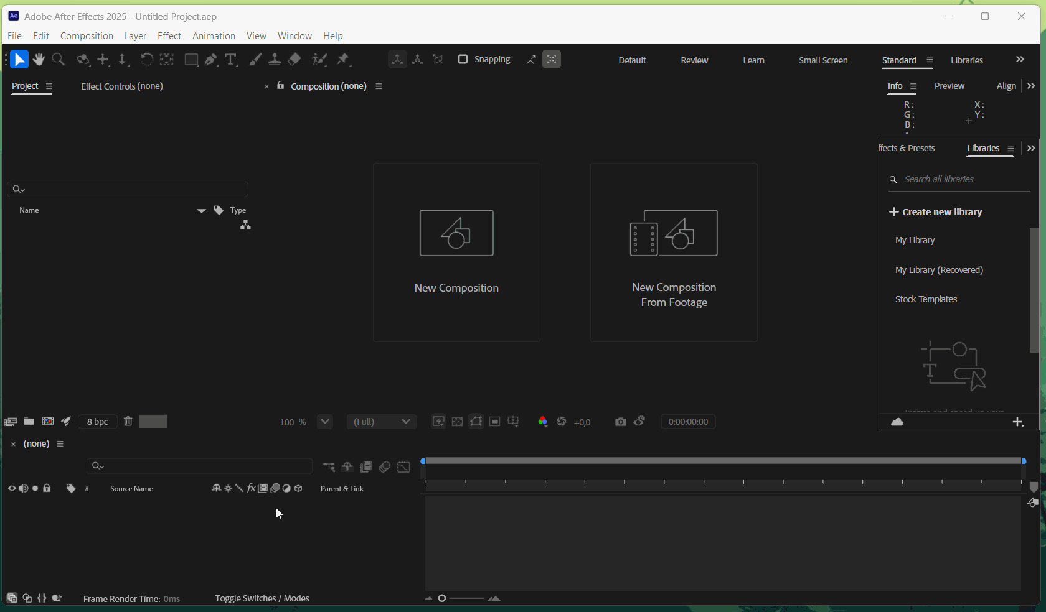Open the Libraries panel menu
The width and height of the screenshot is (1046, 612).
coord(1011,149)
